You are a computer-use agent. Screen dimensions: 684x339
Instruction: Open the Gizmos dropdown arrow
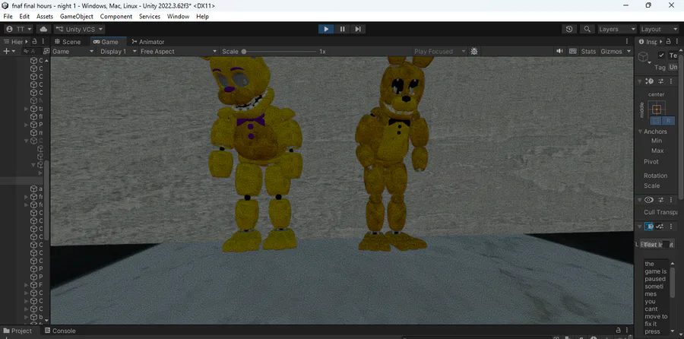[629, 52]
